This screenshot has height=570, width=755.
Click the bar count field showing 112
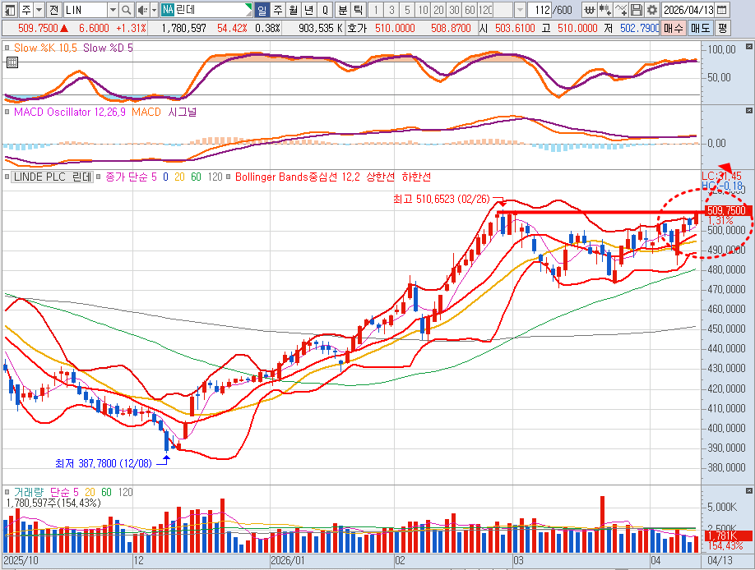540,10
